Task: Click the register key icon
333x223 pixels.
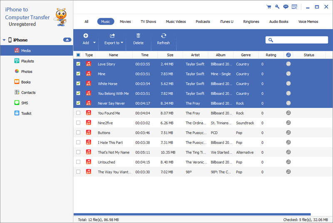Action: click(x=277, y=7)
